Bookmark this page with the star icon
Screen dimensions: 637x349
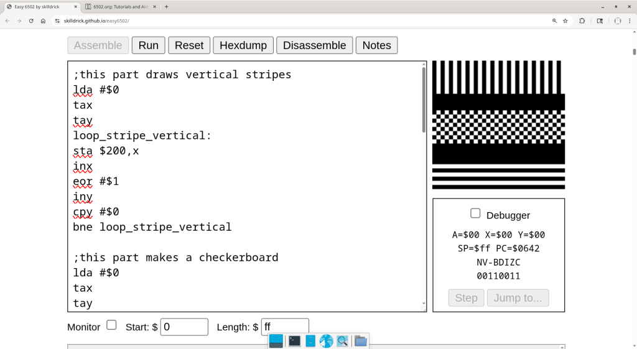[565, 21]
